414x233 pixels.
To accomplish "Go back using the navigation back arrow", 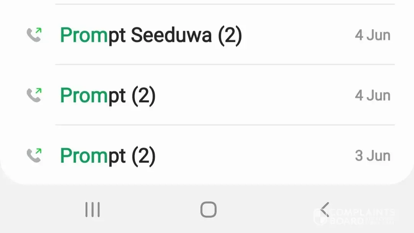I will pos(325,210).
